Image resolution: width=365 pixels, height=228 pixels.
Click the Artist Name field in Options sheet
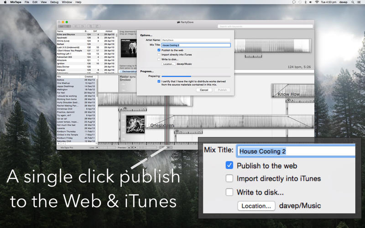coord(196,40)
